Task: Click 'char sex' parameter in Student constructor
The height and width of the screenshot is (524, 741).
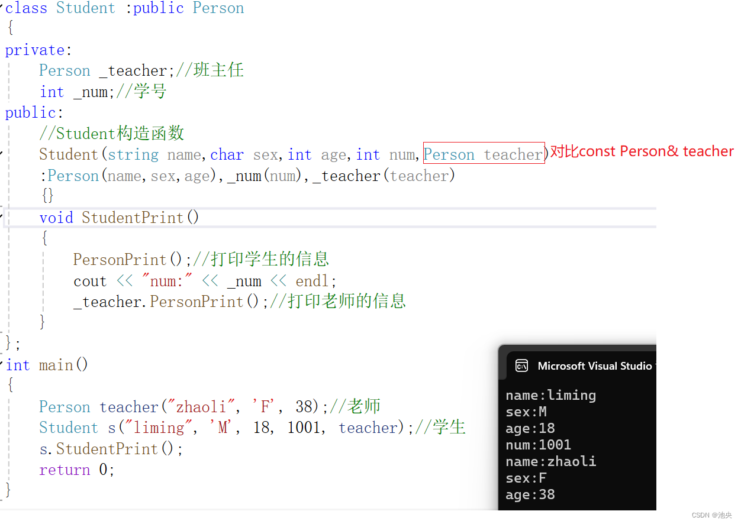Action: 244,155
